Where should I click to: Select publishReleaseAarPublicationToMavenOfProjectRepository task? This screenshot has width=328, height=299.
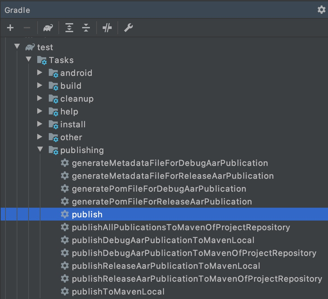tap(197, 279)
